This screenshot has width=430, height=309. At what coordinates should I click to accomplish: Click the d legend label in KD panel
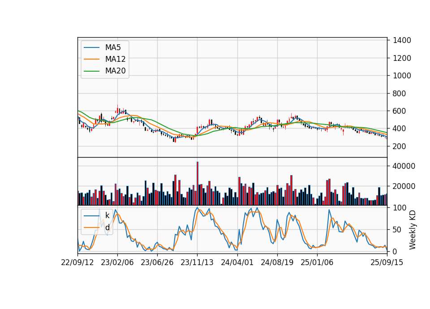(x=107, y=227)
